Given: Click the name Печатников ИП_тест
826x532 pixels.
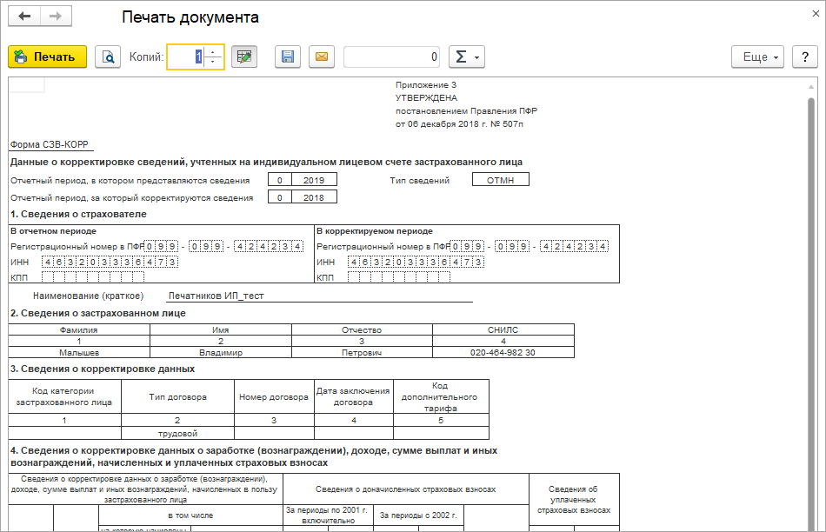Looking at the screenshot, I should (x=216, y=296).
